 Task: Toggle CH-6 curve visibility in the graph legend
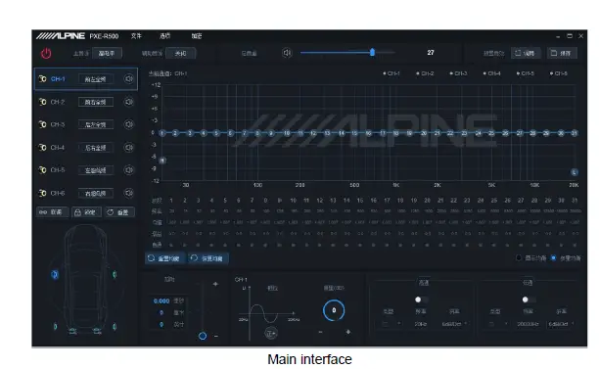pyautogui.click(x=559, y=73)
